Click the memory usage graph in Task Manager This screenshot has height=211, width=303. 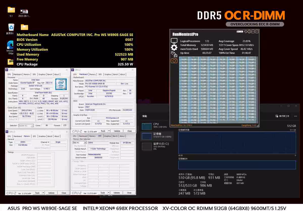237,143
